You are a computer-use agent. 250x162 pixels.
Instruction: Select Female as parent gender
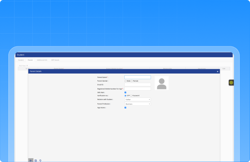tap(132, 81)
